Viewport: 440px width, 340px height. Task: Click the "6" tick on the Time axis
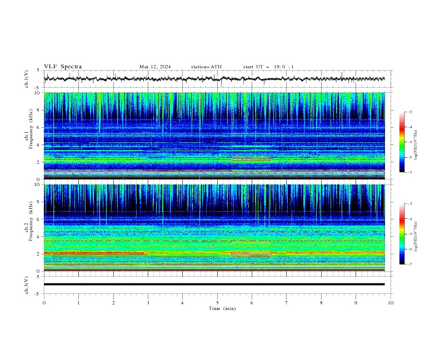[x=252, y=303]
